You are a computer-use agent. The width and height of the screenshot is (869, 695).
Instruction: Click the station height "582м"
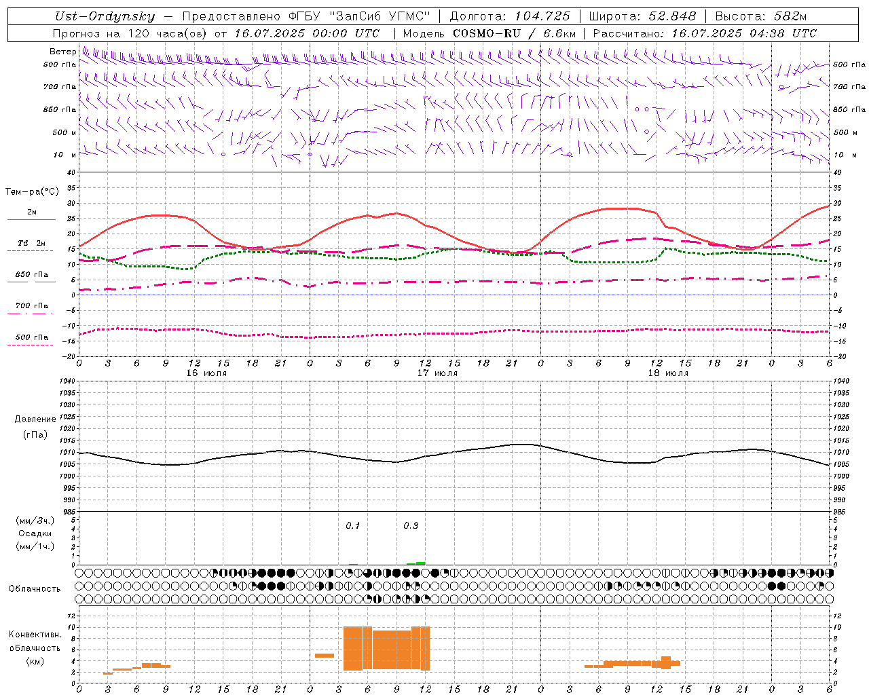pyautogui.click(x=790, y=16)
